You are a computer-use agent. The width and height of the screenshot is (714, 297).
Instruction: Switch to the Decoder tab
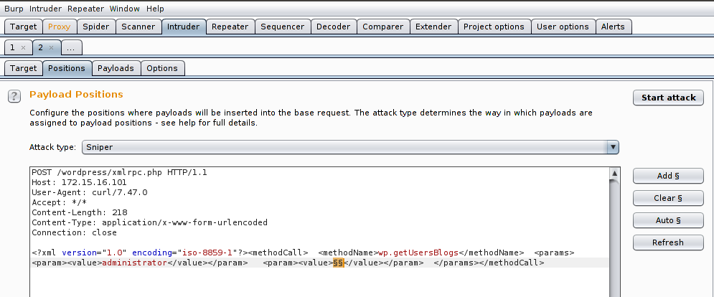click(334, 27)
